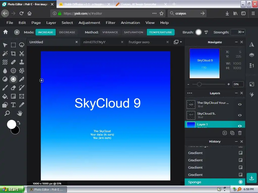The height and width of the screenshot is (193, 258).
Task: Set sponge mode to Increase
Action: tap(46, 32)
